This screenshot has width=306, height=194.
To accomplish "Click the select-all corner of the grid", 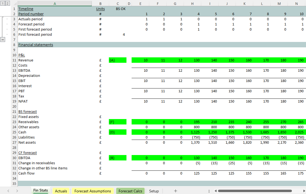I will 14,3.
